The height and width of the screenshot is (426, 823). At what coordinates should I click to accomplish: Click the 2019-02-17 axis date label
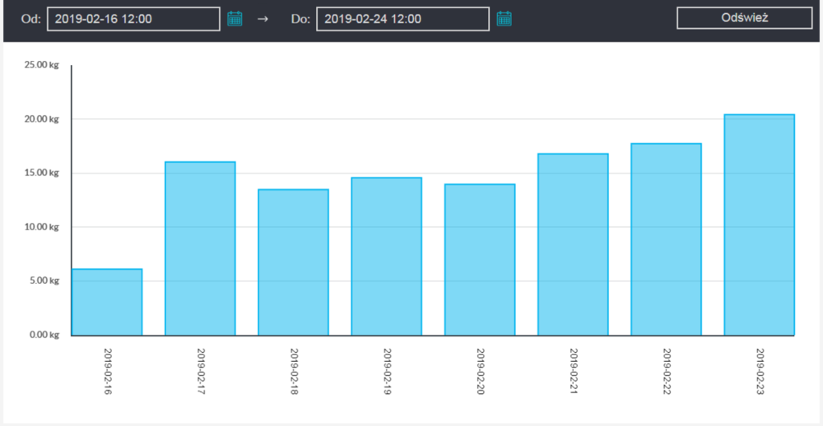click(201, 372)
